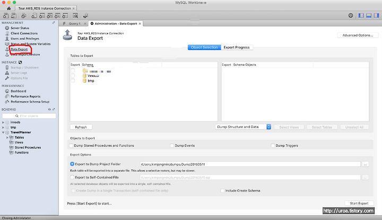This screenshot has width=382, height=220.
Task: Open Advanced Options
Action: 358,36
